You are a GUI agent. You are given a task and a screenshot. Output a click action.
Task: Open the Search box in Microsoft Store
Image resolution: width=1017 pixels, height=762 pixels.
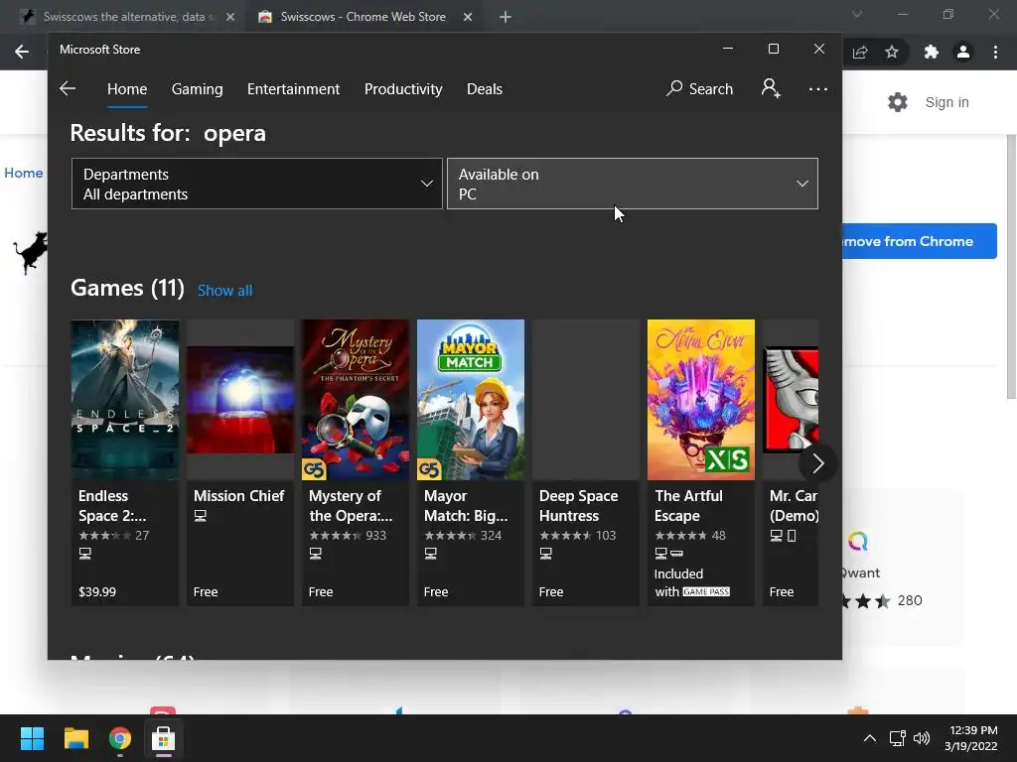click(x=700, y=88)
